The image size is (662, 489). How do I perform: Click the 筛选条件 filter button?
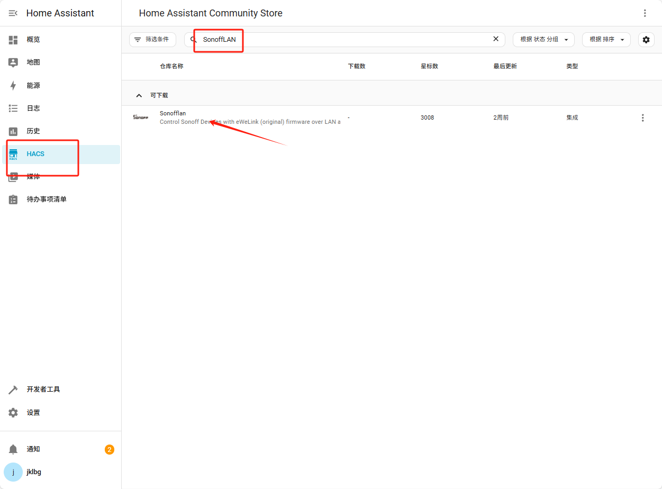click(x=152, y=40)
